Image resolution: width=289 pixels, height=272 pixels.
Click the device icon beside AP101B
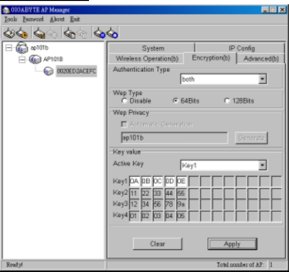click(x=35, y=59)
